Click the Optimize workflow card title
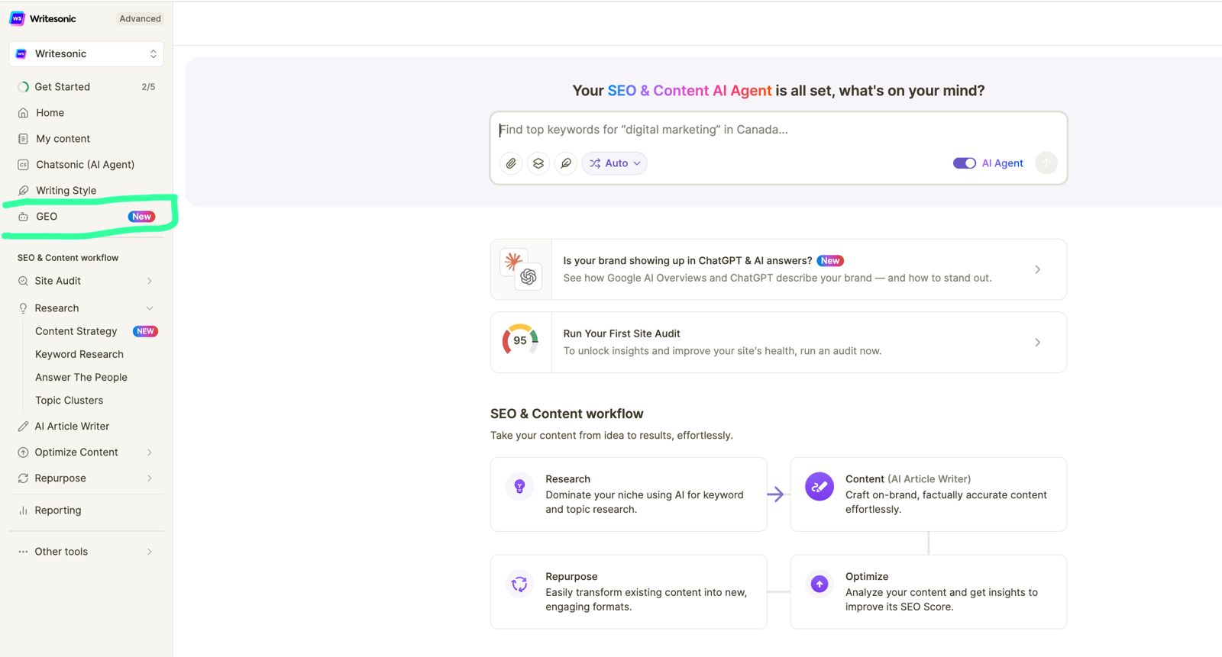The width and height of the screenshot is (1222, 657). tap(867, 577)
